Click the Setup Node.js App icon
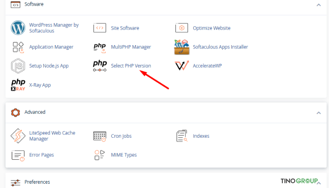Image resolution: width=329 pixels, height=188 pixels. pyautogui.click(x=18, y=66)
